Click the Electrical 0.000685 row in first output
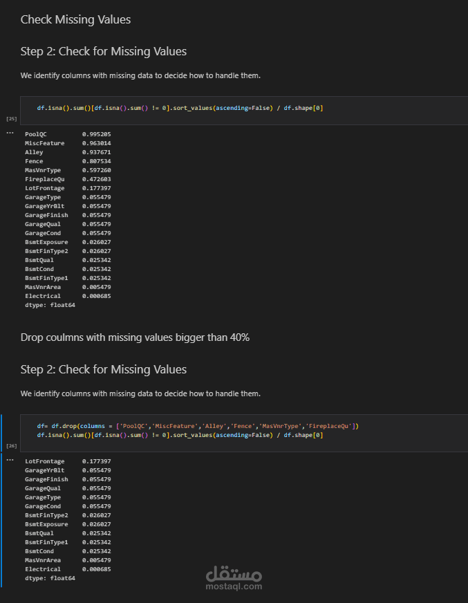The image size is (468, 603). coord(68,296)
